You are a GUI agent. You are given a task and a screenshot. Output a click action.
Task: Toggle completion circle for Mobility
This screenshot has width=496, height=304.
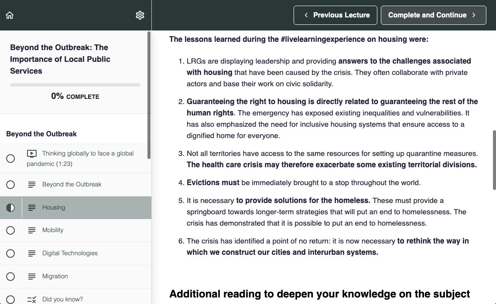point(10,230)
